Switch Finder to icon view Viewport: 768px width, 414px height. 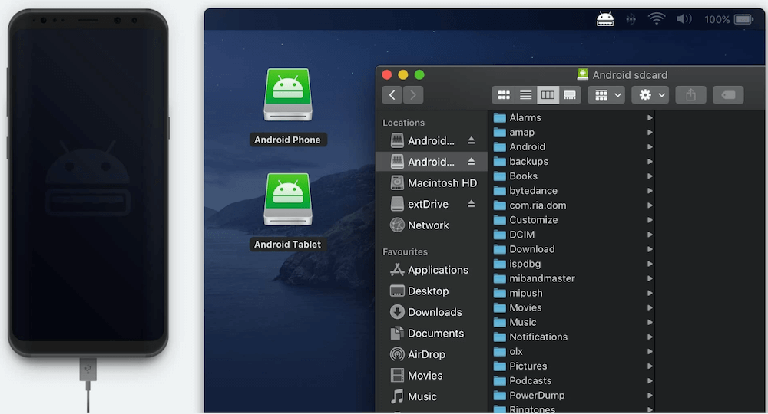point(504,95)
